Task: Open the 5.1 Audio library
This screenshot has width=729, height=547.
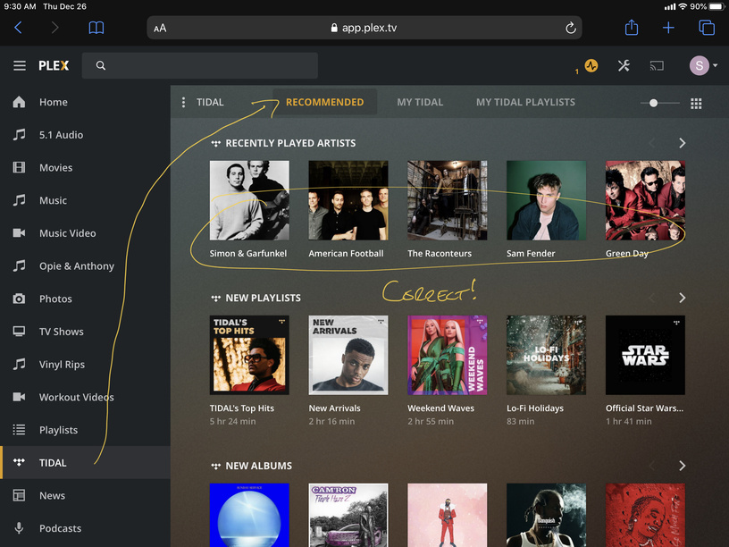Action: 85,135
